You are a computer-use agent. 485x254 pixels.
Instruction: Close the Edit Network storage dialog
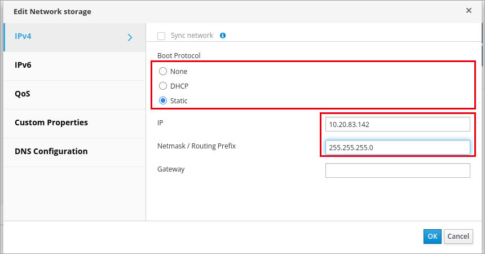(469, 11)
